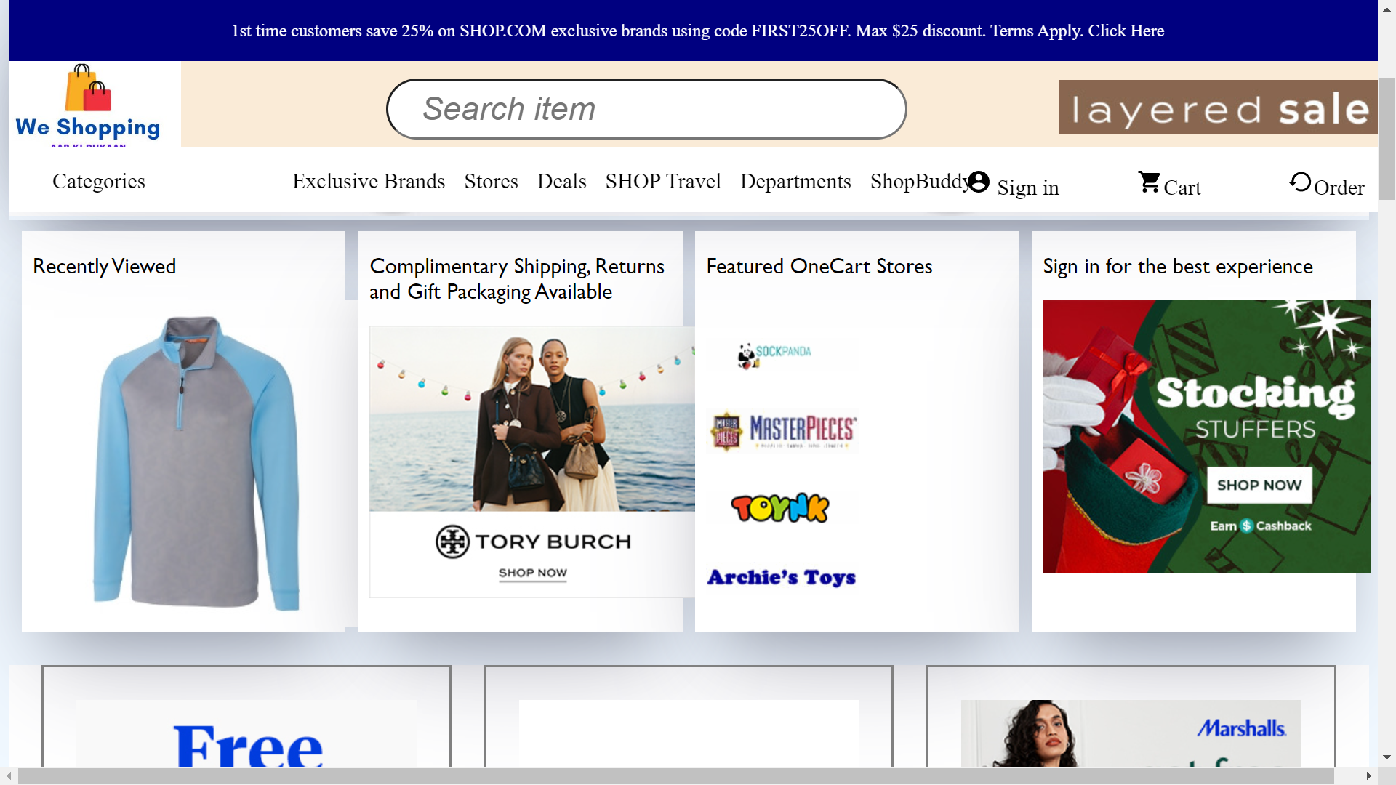Click the Search item field
The width and height of the screenshot is (1396, 785).
[x=646, y=109]
